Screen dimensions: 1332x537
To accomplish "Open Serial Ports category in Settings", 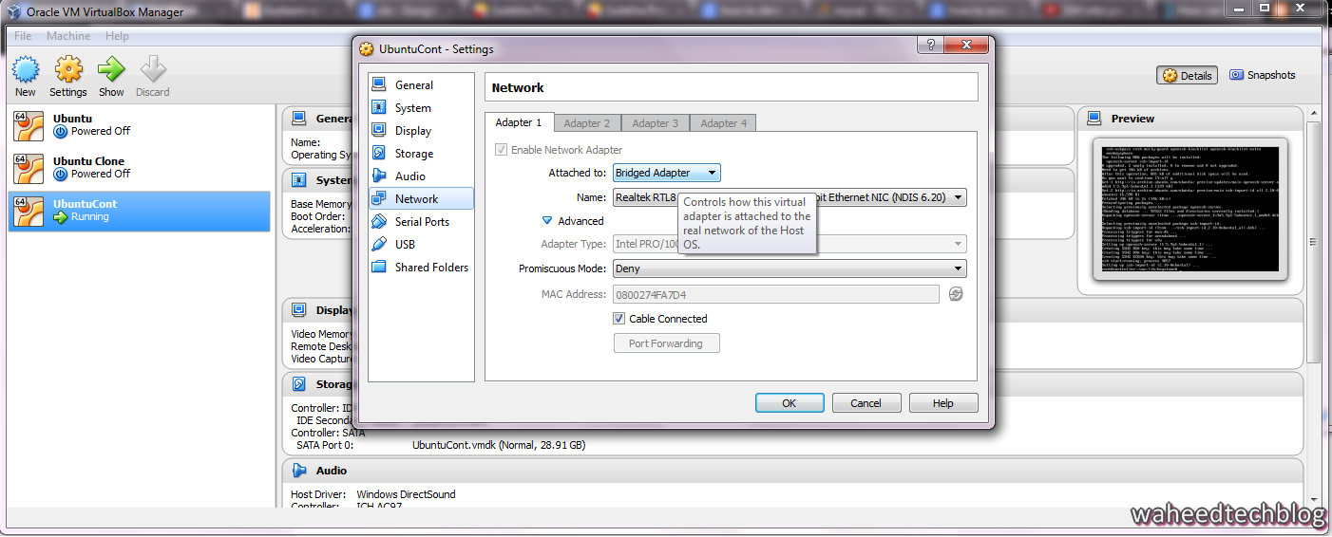I will [x=421, y=222].
